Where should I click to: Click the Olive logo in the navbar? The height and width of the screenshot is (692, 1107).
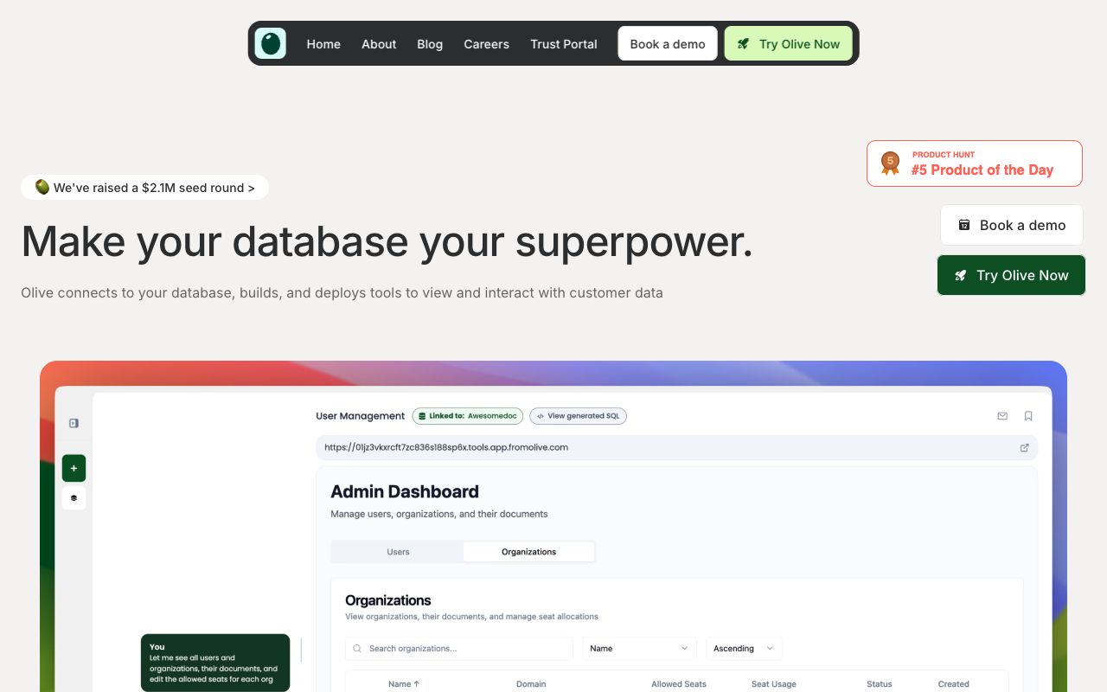(270, 43)
